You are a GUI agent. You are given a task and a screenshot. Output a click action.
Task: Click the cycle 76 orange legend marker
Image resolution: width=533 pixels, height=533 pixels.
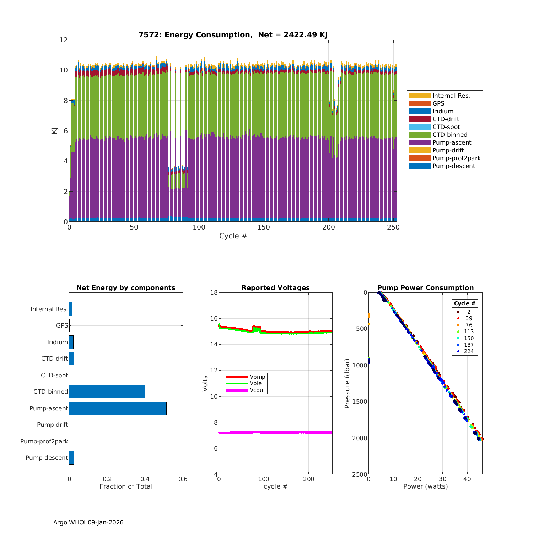click(458, 325)
